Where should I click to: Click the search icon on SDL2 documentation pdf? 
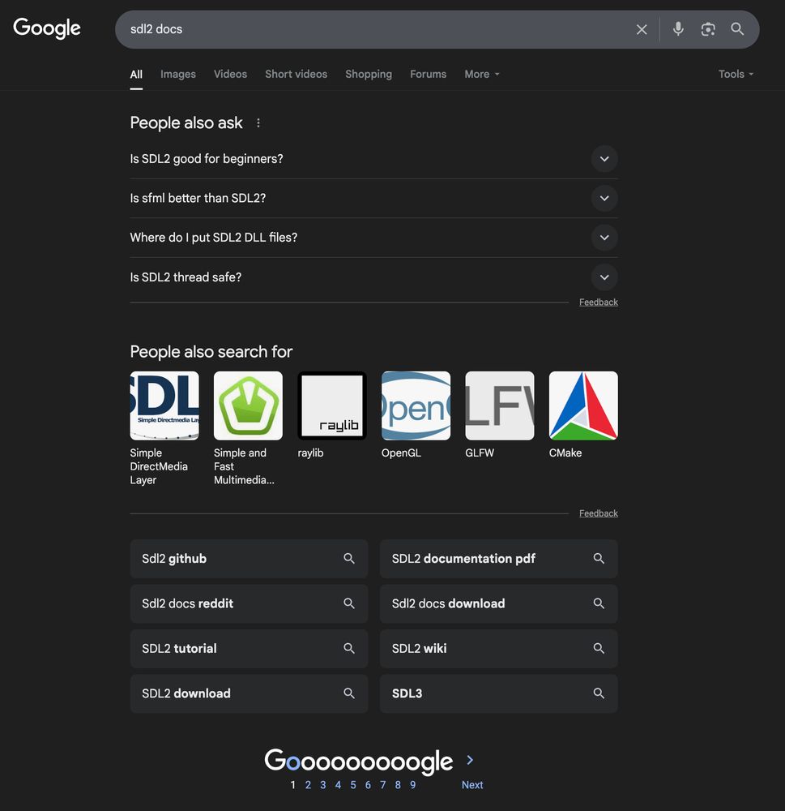pos(599,559)
